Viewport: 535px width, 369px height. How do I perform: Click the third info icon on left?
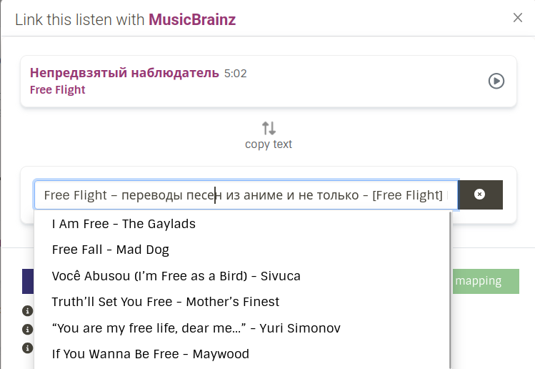(27, 348)
